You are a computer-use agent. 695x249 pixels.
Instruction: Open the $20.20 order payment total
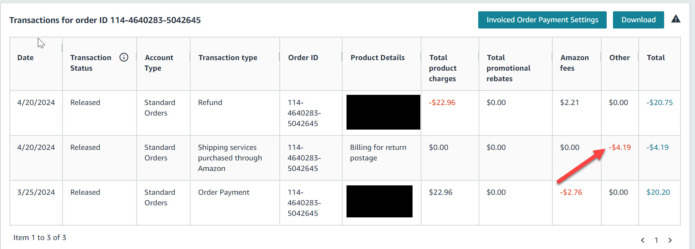pyautogui.click(x=658, y=192)
